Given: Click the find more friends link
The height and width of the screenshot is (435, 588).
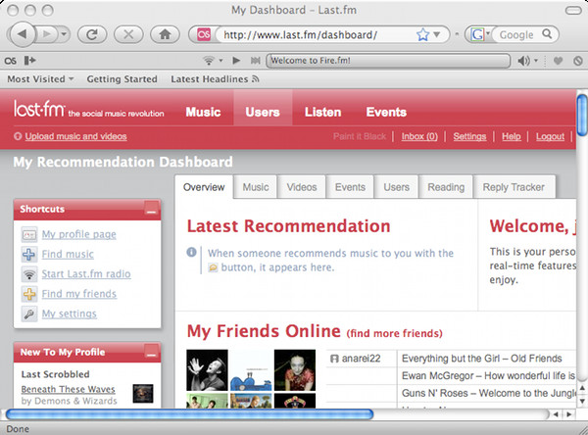Looking at the screenshot, I should coord(395,333).
